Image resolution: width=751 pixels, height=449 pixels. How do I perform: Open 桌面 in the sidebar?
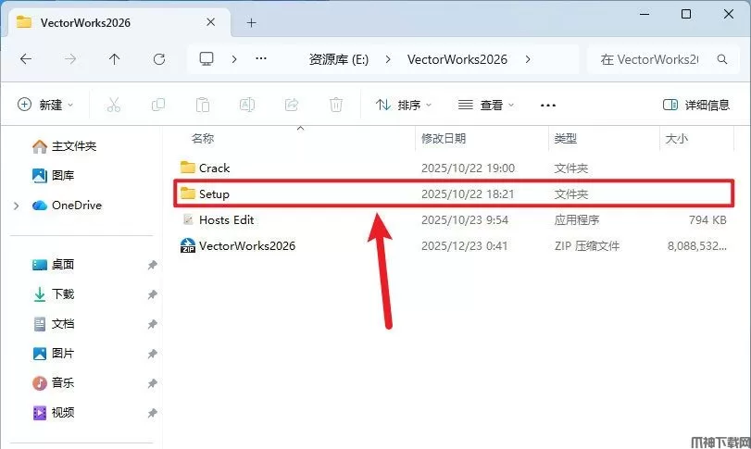click(53, 265)
